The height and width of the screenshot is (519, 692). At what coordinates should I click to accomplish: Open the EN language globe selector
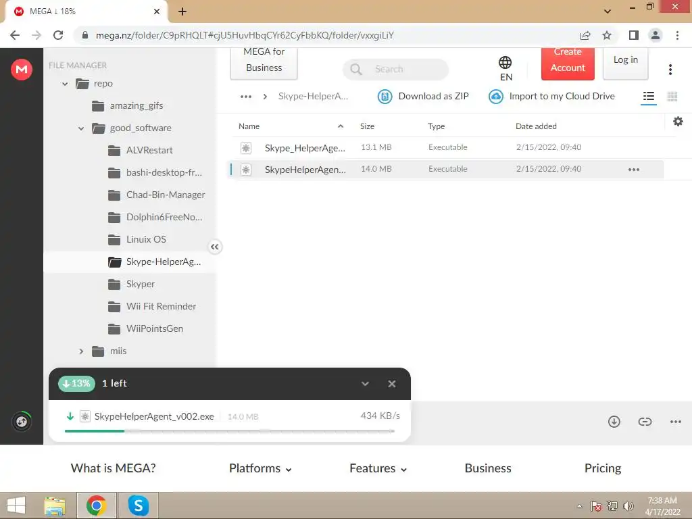[x=505, y=68]
